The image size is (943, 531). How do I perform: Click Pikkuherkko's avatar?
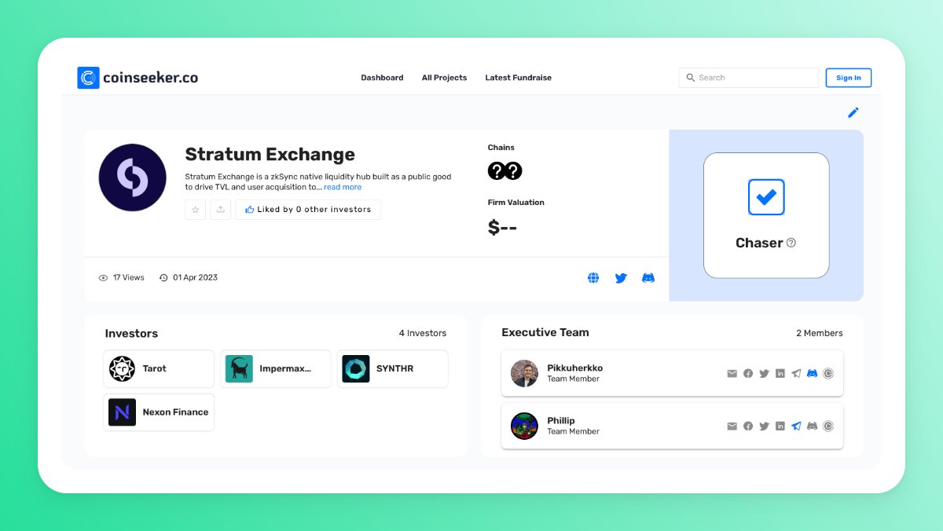point(524,373)
